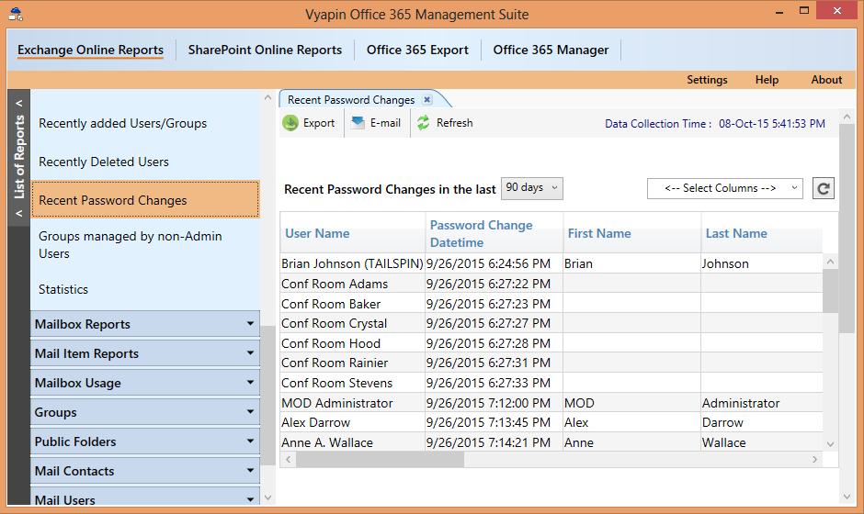Open the Select Columns dropdown
Screen dimensions: 864x514
tap(724, 188)
